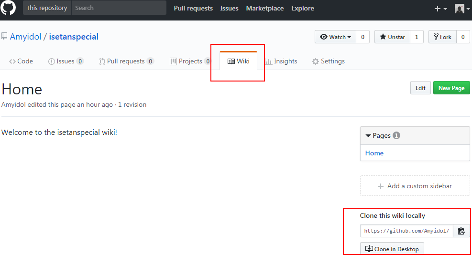View the watchers count 0
Image resolution: width=472 pixels, height=255 pixels.
[363, 37]
